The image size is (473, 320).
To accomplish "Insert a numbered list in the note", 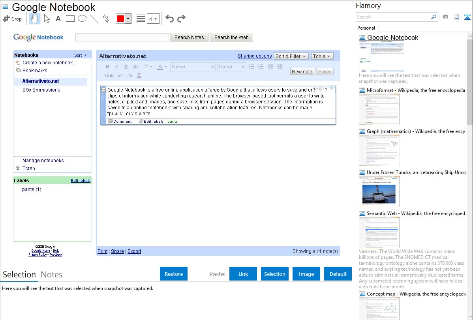I will tap(261, 67).
